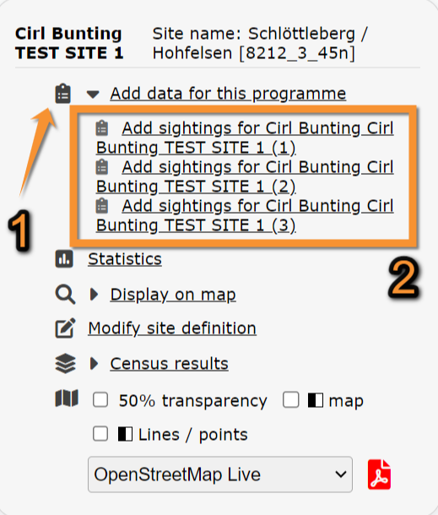The width and height of the screenshot is (438, 515).
Task: Open Add sightings for TEST SITE 1 (1)
Action: (x=245, y=138)
